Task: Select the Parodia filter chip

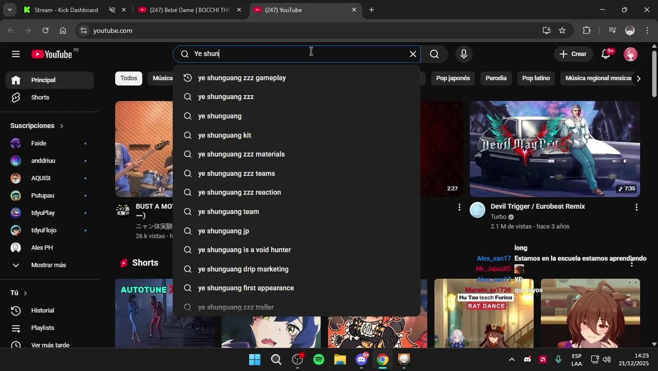Action: click(x=496, y=78)
